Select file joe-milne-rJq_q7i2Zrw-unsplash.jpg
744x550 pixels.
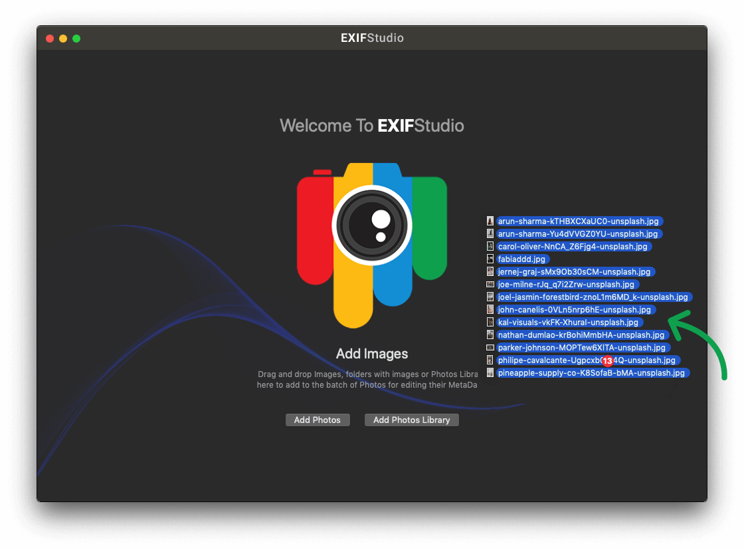tap(567, 285)
